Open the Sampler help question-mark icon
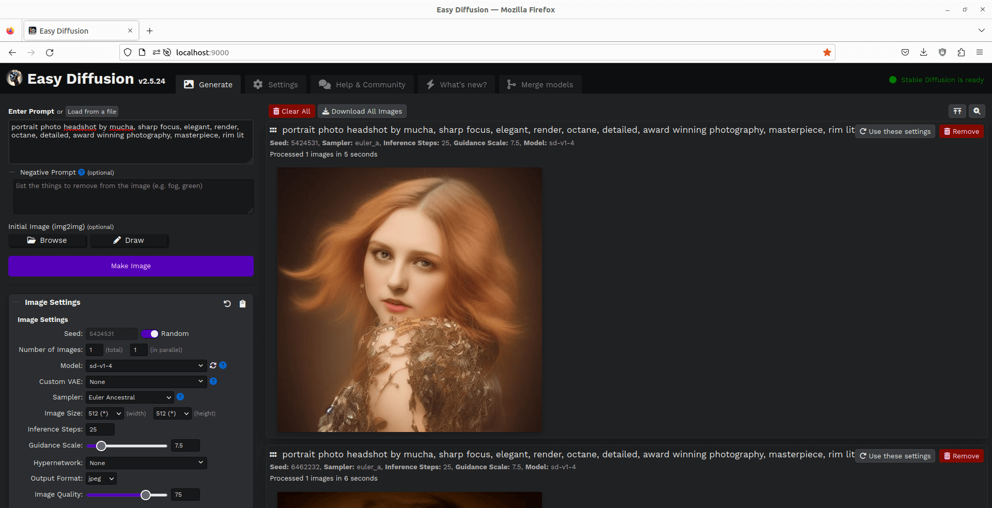Viewport: 992px width, 508px height. coord(180,397)
